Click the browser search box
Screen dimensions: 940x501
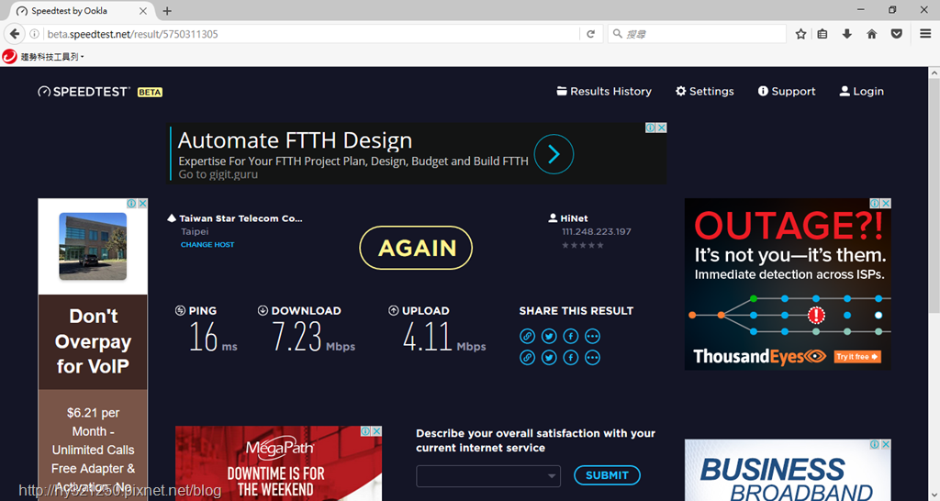tap(697, 34)
